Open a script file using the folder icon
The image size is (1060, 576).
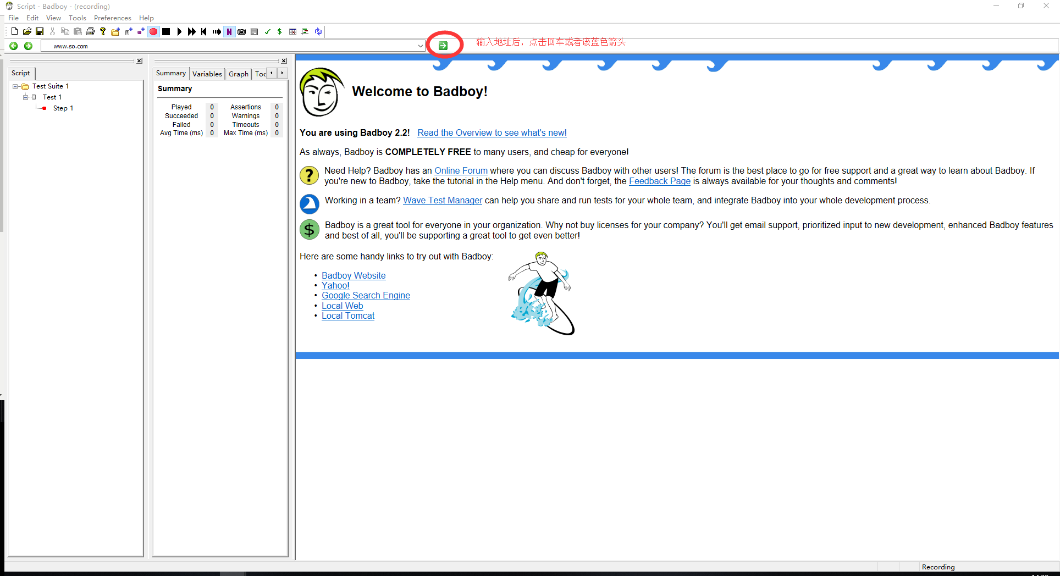(x=27, y=31)
